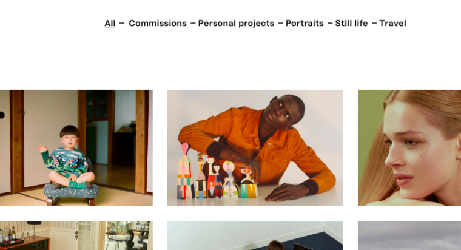Click the pink-headed wooden doll
This screenshot has height=250, width=461.
(184, 171)
